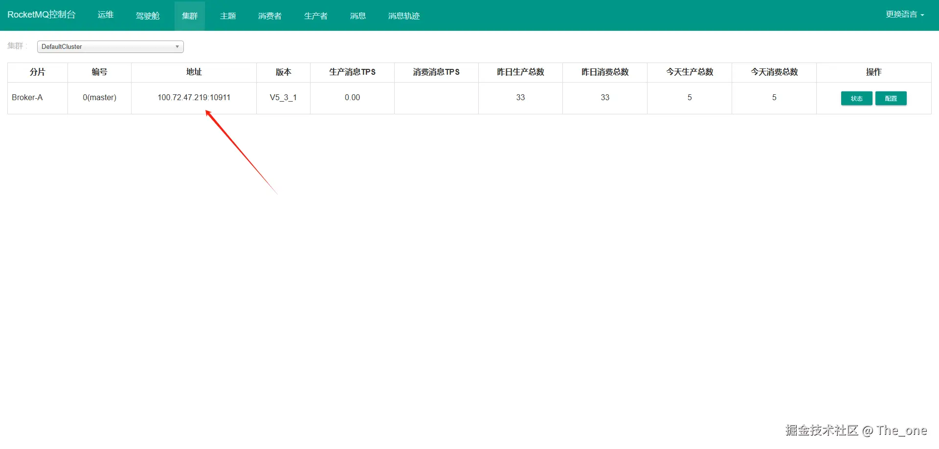Click the 状态 button for Broker-A
The height and width of the screenshot is (449, 939).
pos(857,98)
